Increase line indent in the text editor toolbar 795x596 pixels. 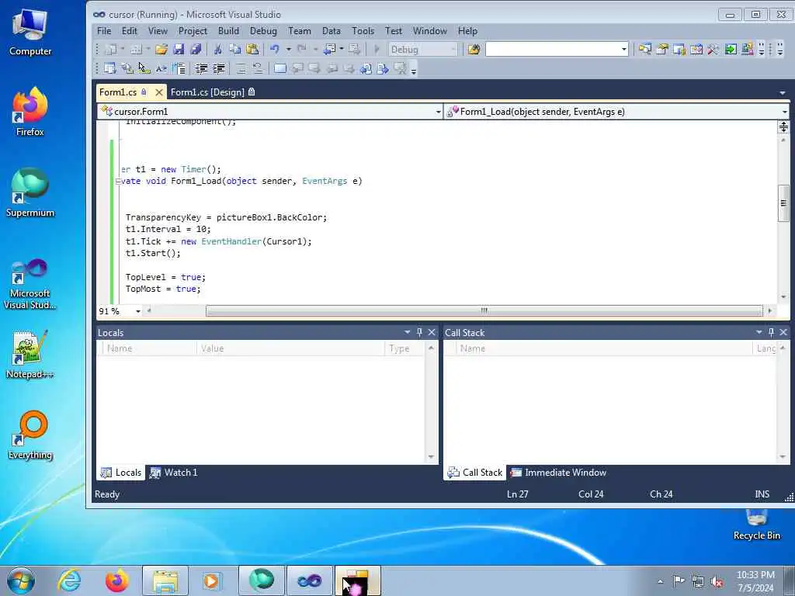coord(218,68)
